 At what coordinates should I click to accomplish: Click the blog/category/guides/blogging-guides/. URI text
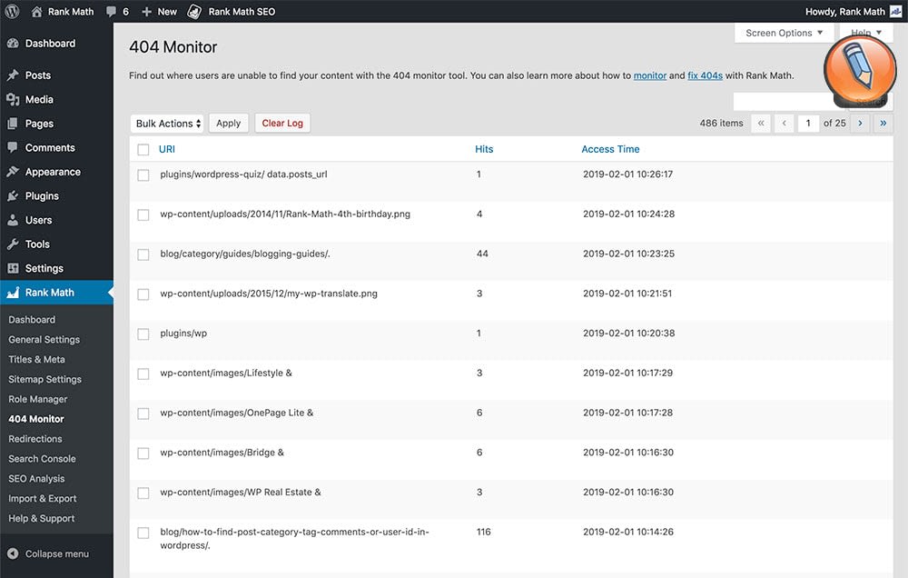click(245, 254)
